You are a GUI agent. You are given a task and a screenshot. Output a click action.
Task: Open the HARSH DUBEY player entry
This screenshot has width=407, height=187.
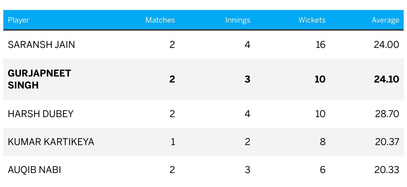pyautogui.click(x=40, y=114)
